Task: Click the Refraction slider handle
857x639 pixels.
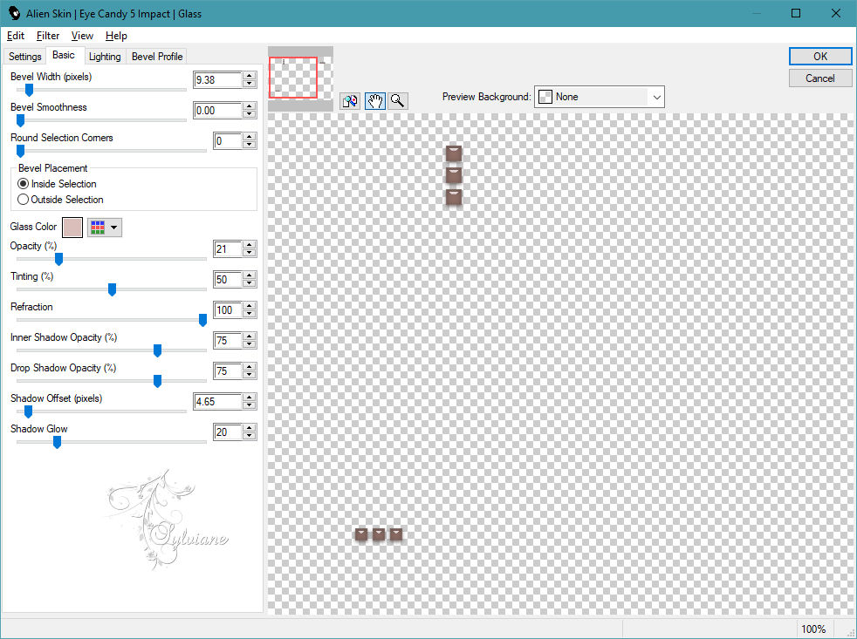Action: [202, 321]
